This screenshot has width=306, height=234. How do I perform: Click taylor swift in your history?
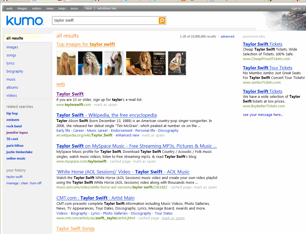click(14, 177)
